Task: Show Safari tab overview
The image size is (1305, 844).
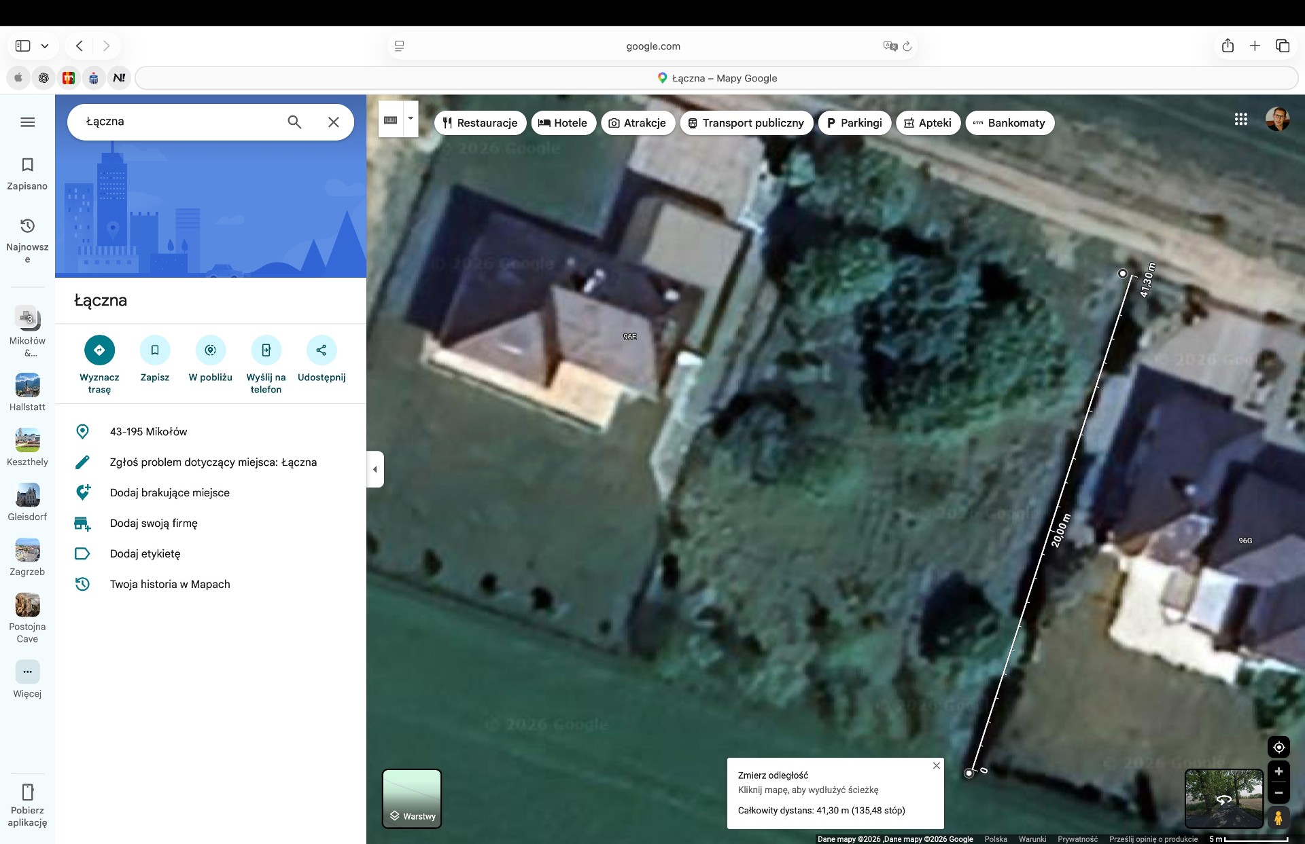Action: click(x=1283, y=45)
